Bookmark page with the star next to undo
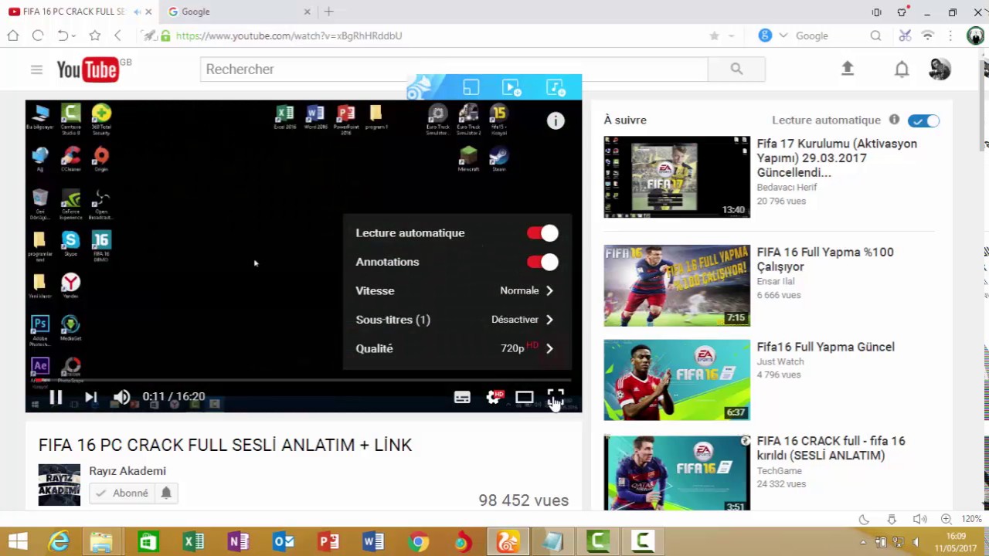 click(x=95, y=36)
